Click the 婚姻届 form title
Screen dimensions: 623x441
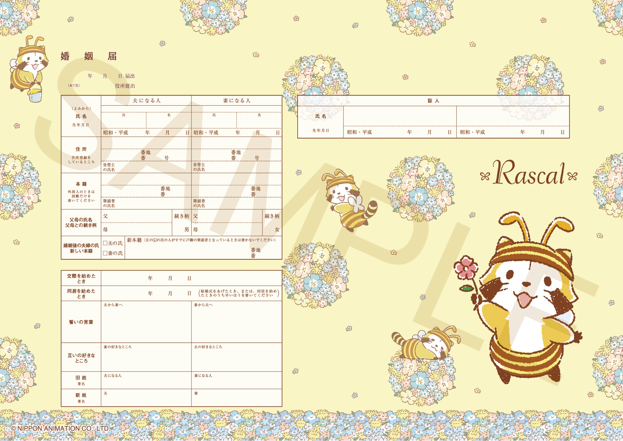(x=89, y=56)
